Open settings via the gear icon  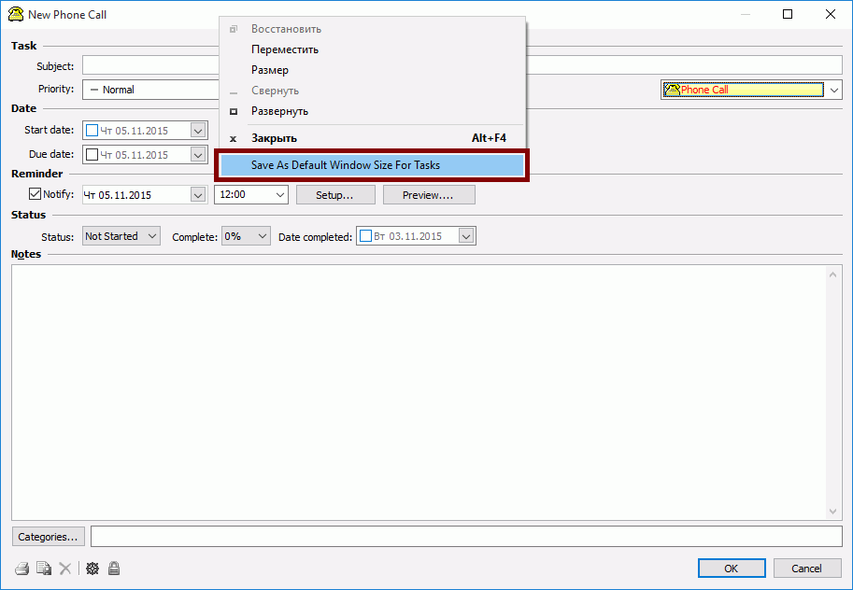tap(92, 568)
